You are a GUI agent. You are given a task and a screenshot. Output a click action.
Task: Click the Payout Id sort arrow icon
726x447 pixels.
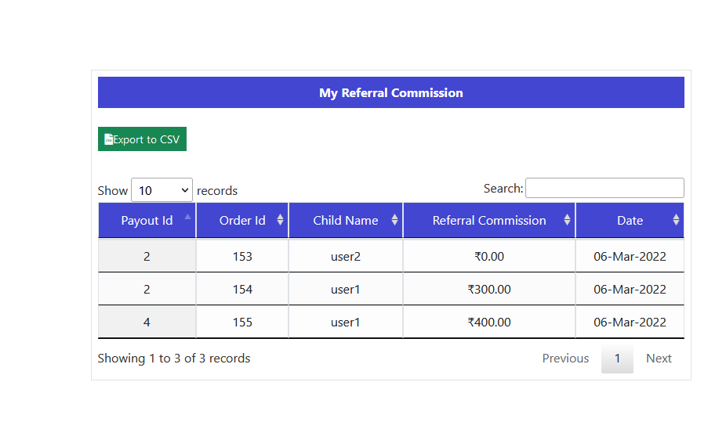coord(187,218)
